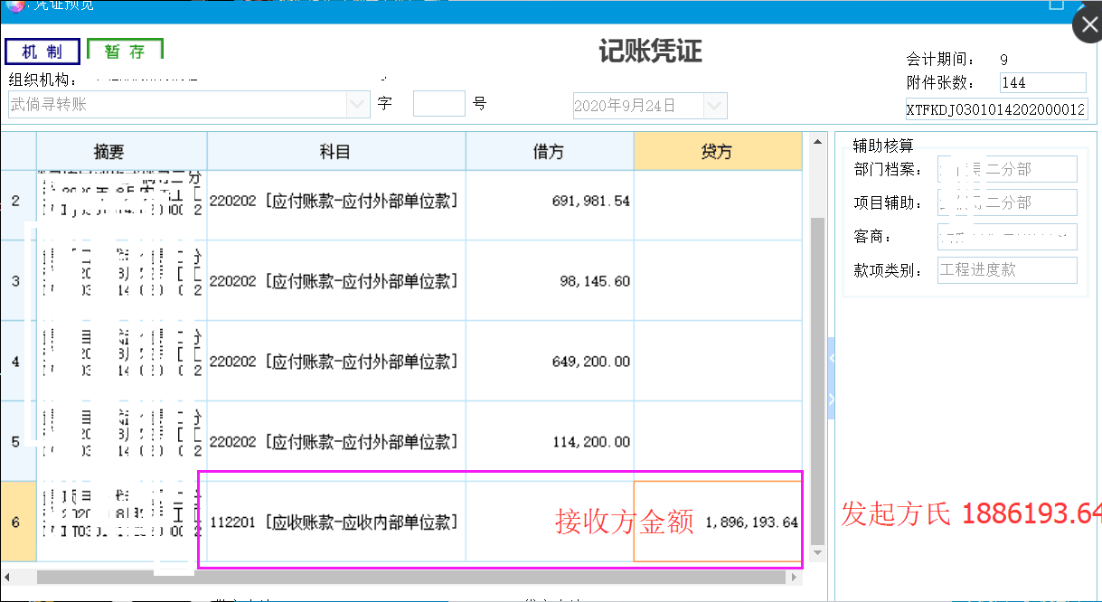1102x602 pixels.
Task: Click the round X close icon
Action: (1088, 25)
